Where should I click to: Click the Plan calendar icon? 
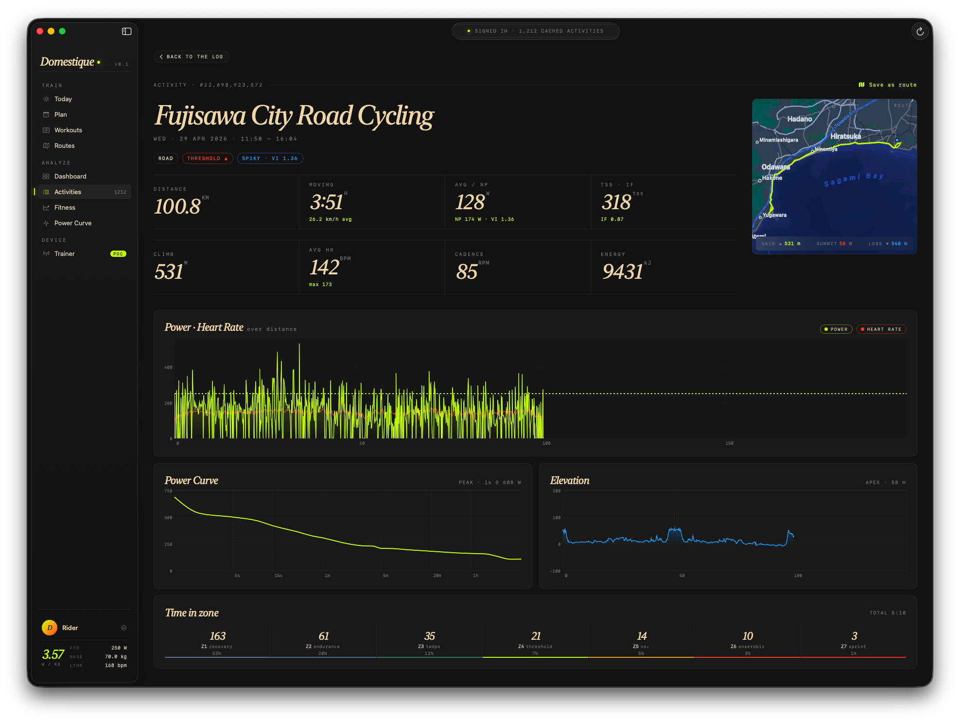(46, 114)
